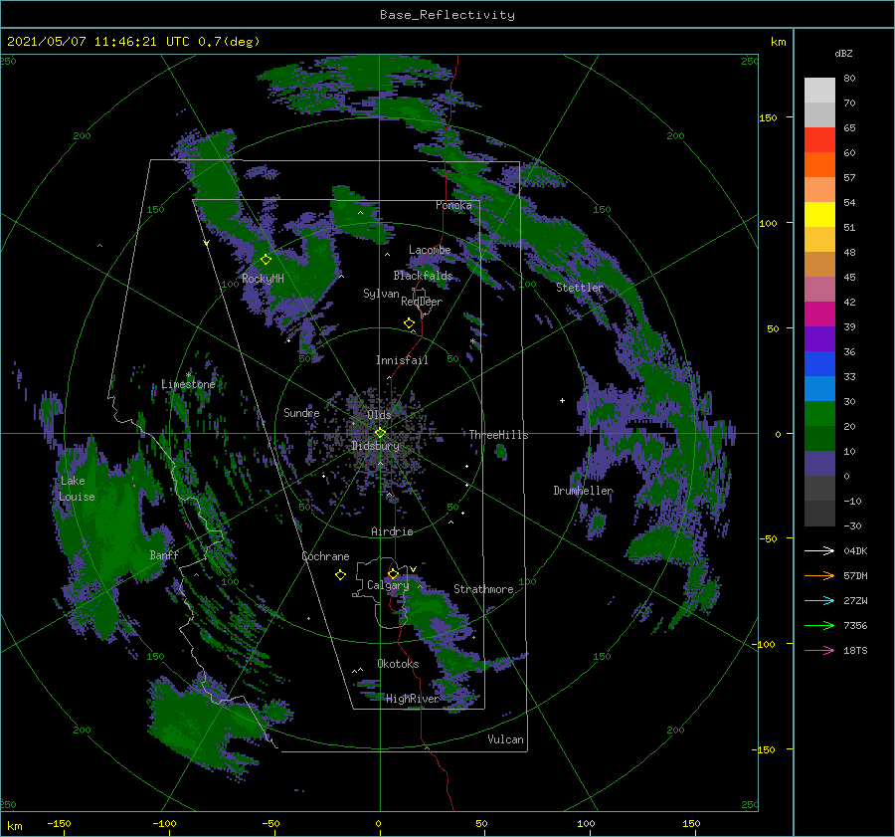Click the Drumheller label
895x837 pixels.
tap(584, 491)
